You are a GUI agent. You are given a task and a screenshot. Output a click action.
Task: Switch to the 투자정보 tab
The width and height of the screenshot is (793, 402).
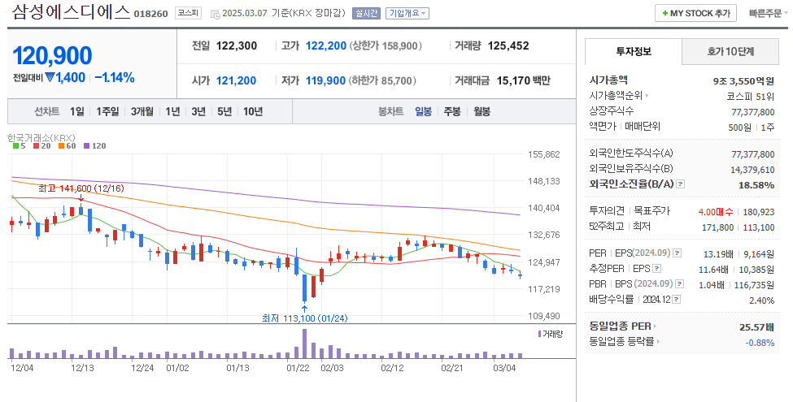point(634,51)
